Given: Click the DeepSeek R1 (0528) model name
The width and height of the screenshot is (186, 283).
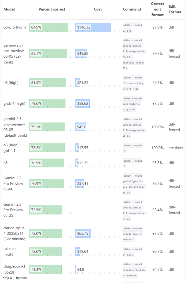Looking at the screenshot, I should (x=14, y=269).
